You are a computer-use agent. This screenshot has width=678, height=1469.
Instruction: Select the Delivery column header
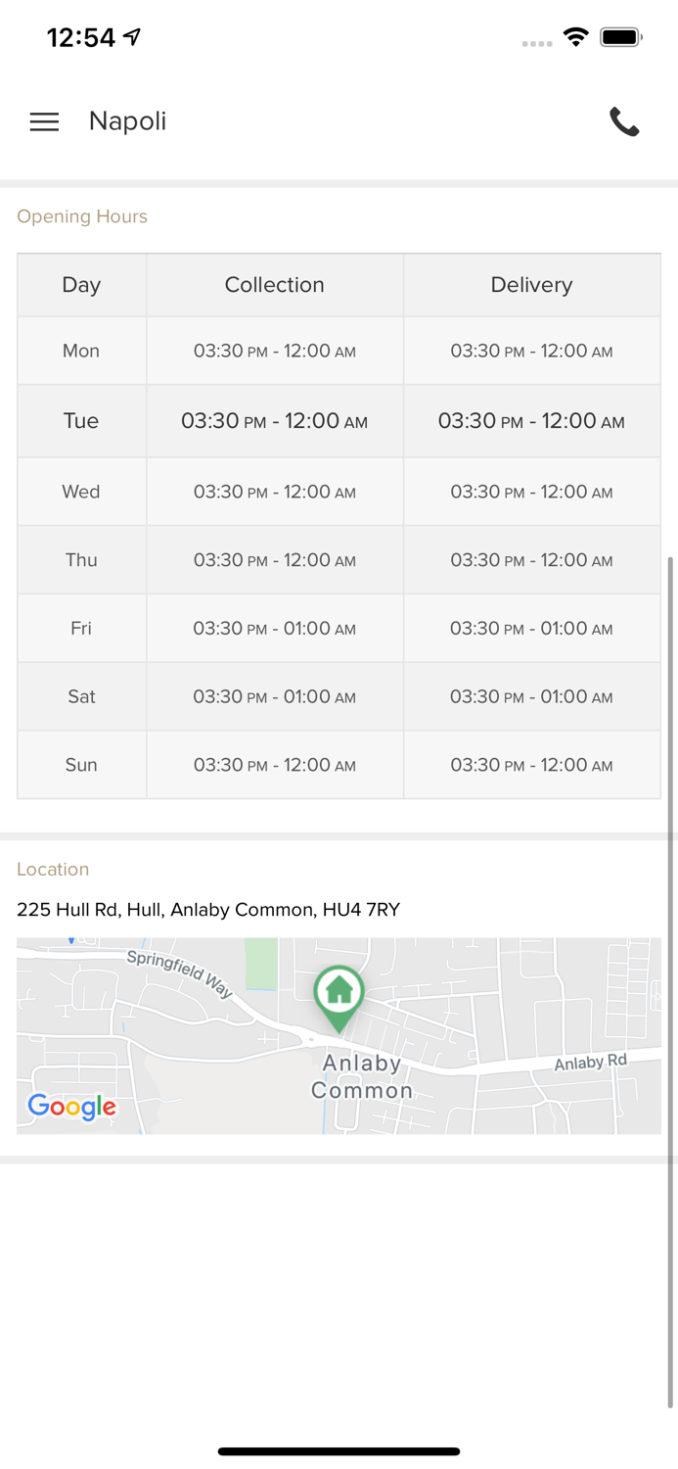[531, 285]
